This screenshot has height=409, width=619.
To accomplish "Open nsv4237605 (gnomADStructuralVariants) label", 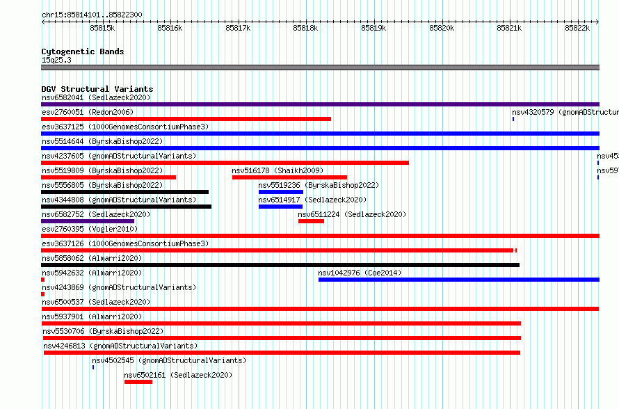I will 119,156.
